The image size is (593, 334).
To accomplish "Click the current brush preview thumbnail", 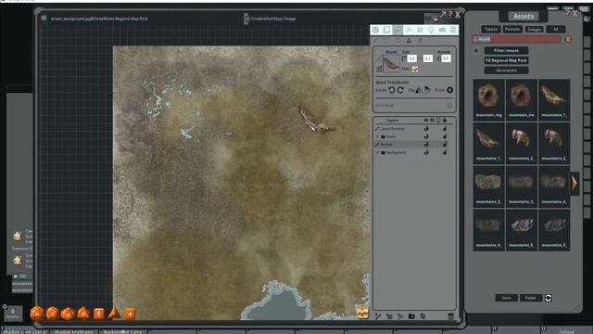I will 391,63.
